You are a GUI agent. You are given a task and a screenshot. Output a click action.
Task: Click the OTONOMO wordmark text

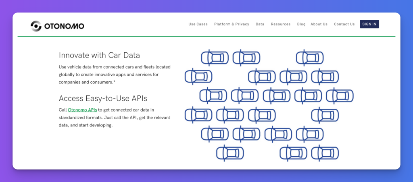64,26
